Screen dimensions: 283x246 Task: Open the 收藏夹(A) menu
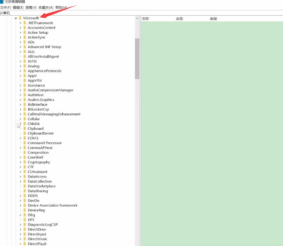click(x=46, y=7)
